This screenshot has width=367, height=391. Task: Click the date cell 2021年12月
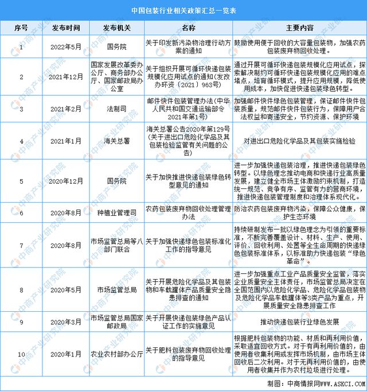(x=66, y=77)
